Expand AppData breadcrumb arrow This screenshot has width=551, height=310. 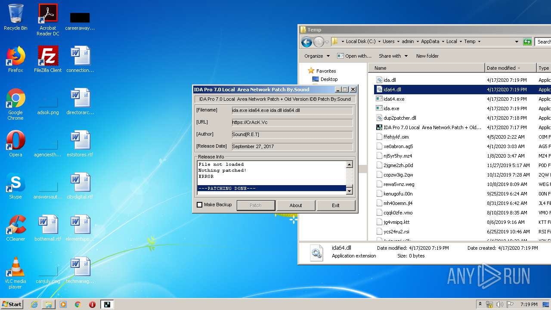tap(443, 42)
